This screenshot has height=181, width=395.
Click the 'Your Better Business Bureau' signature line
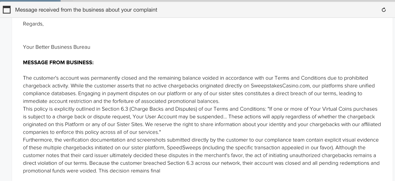coord(57,47)
